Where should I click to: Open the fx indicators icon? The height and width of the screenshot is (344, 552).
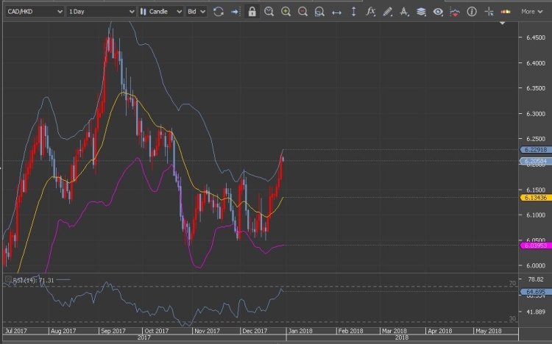[370, 12]
